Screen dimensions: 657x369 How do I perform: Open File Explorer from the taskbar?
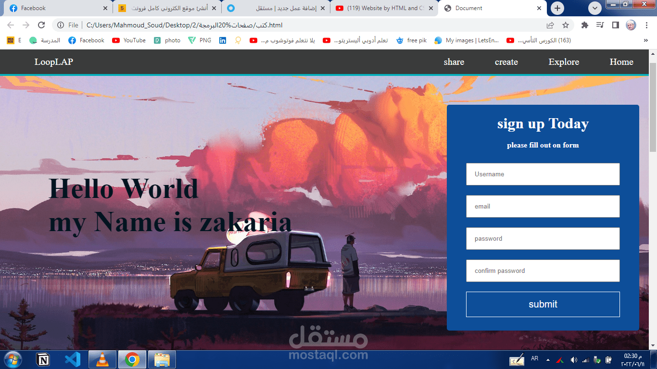coord(162,359)
